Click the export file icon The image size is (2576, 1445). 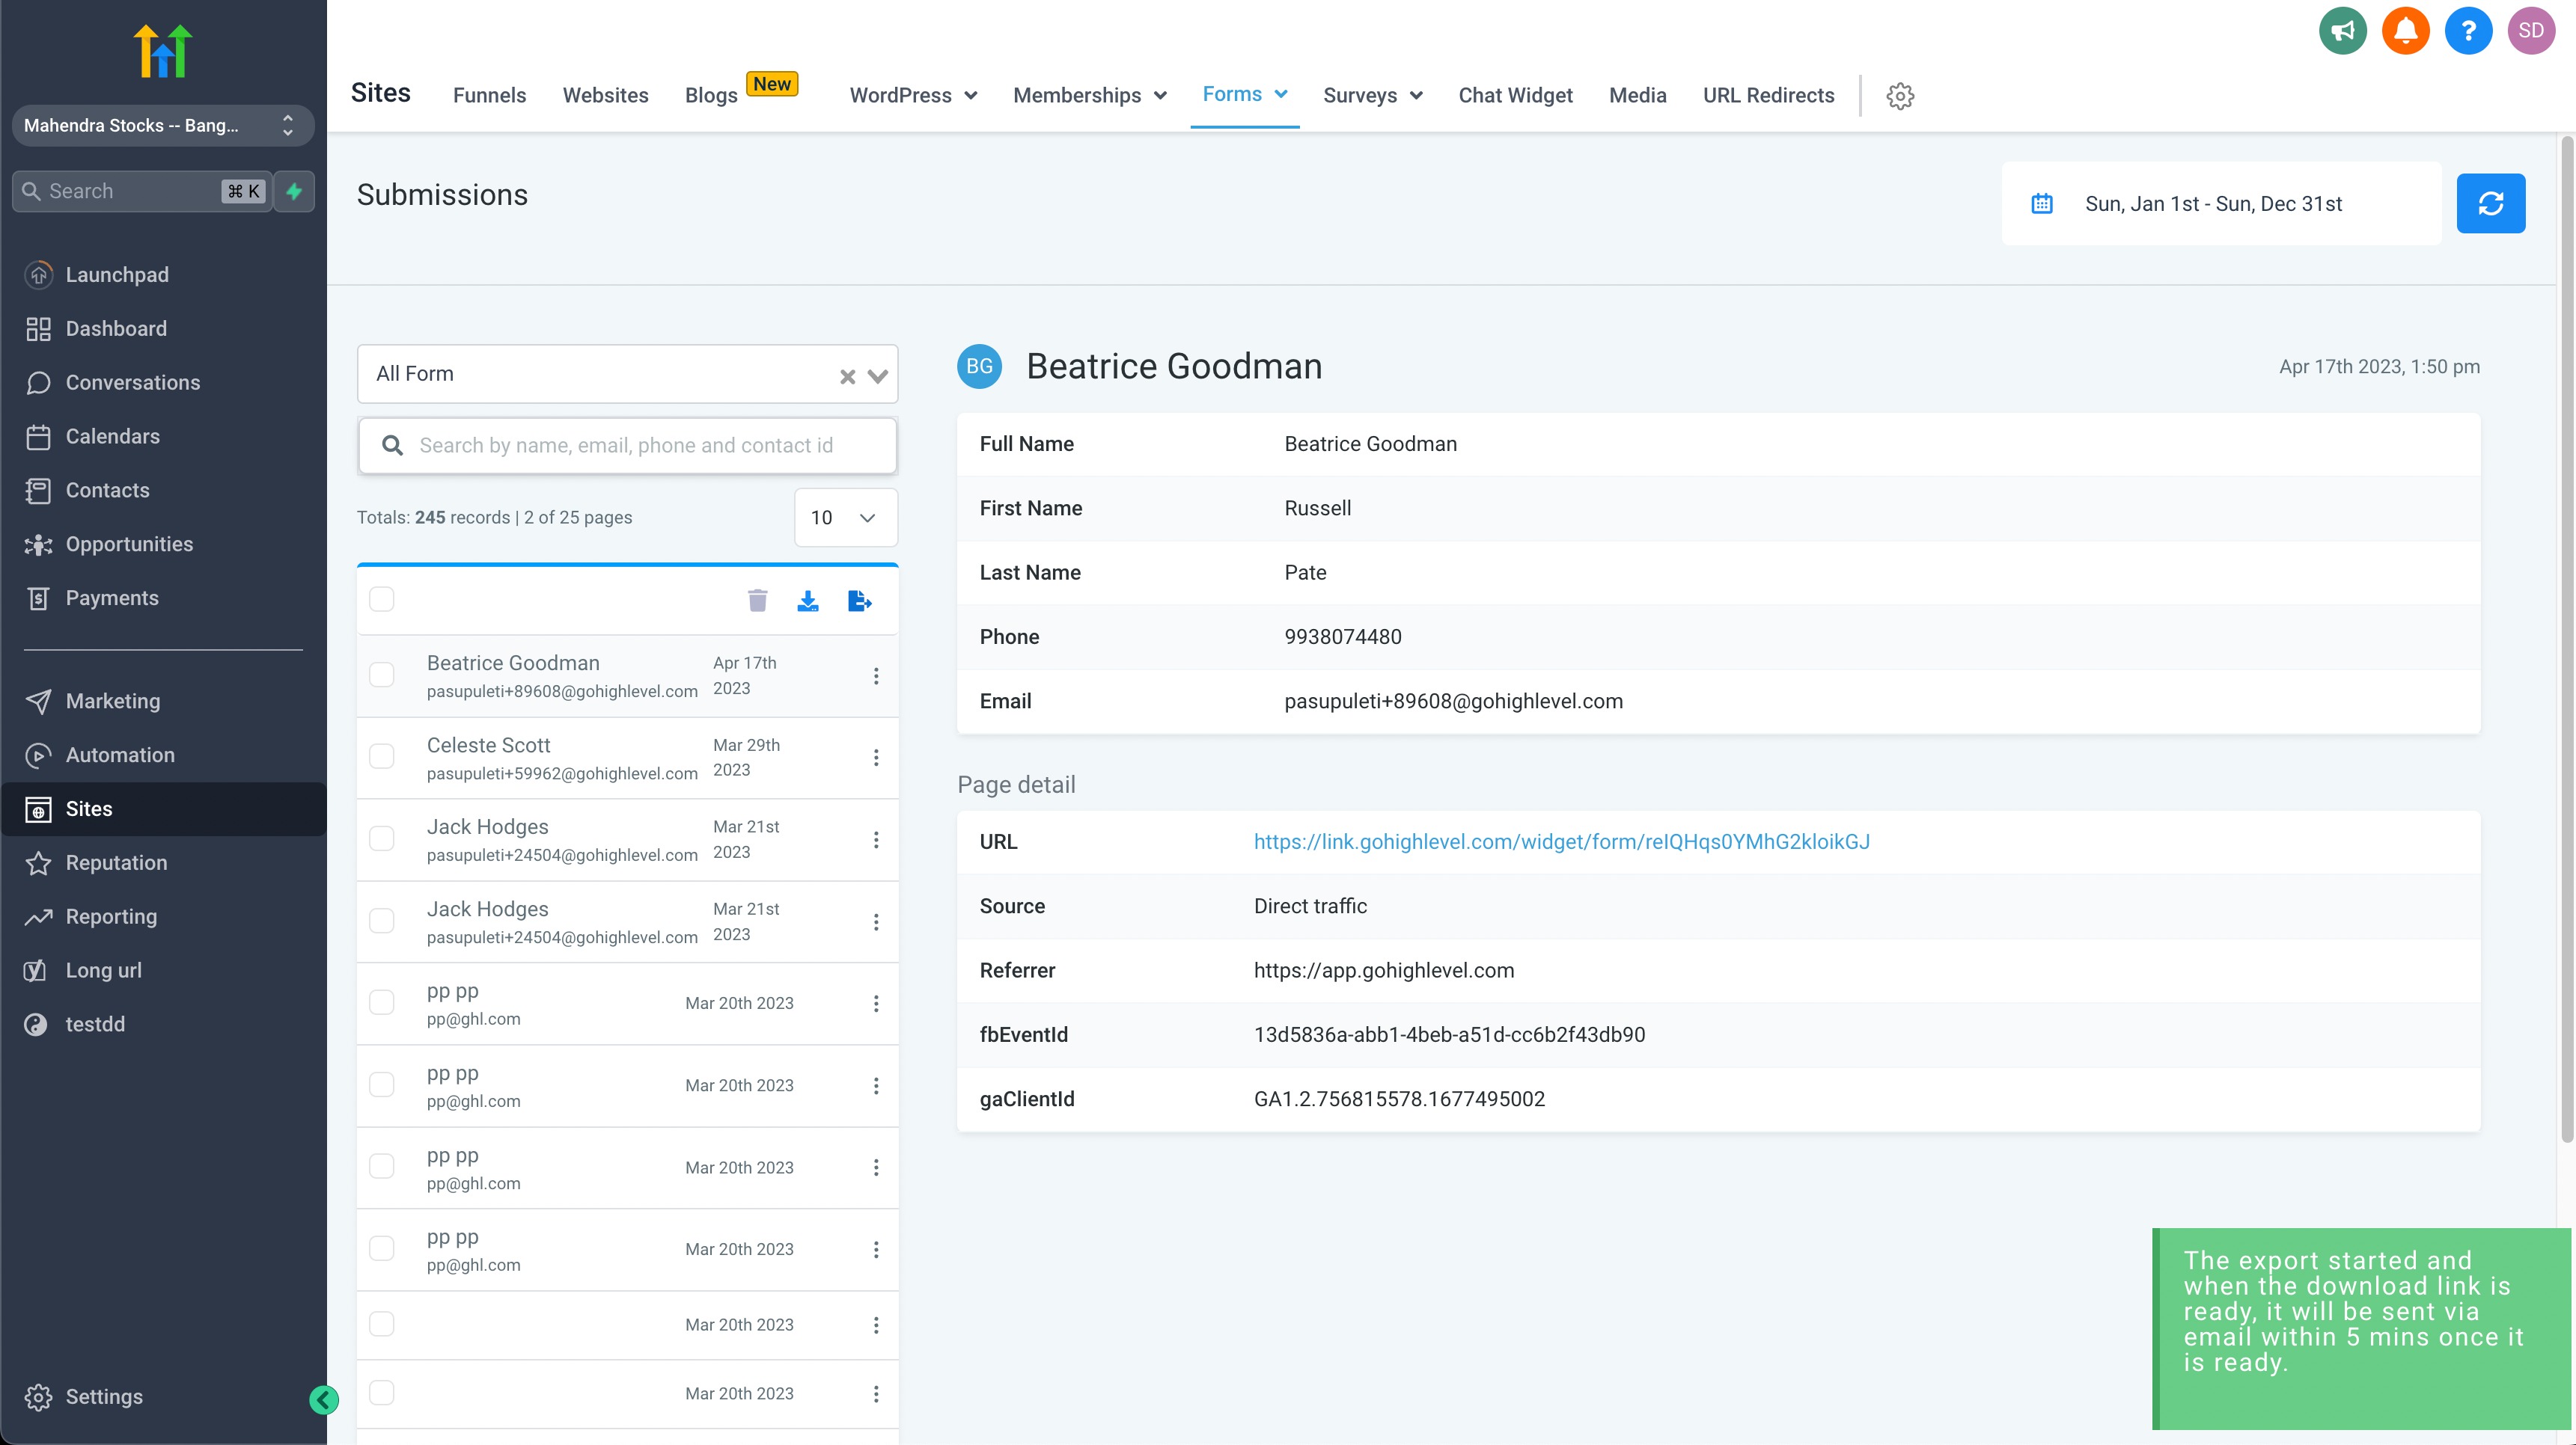(x=859, y=600)
